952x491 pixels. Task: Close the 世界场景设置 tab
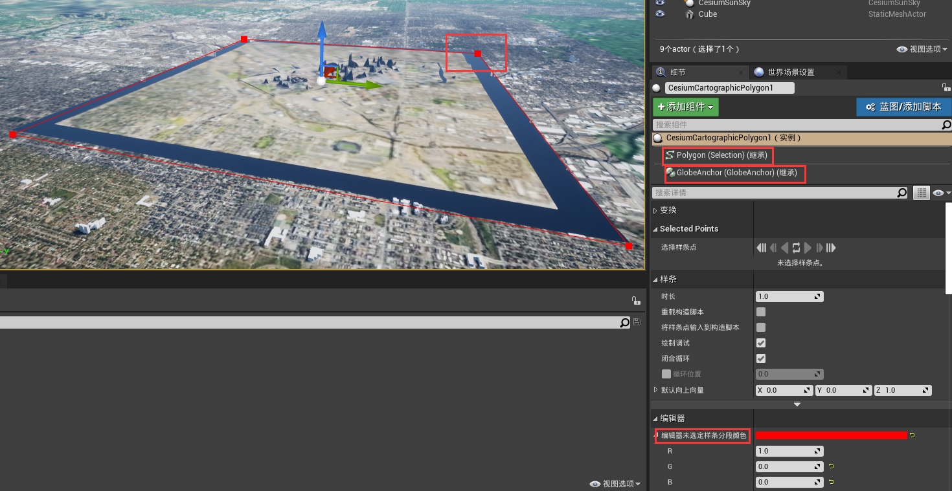click(x=839, y=72)
